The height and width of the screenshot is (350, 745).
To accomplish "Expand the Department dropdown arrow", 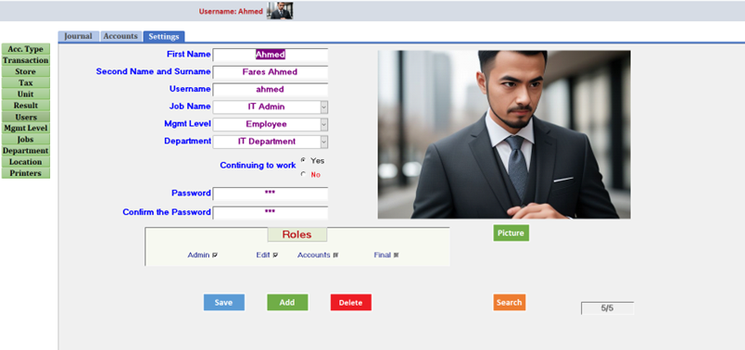I will pos(324,142).
